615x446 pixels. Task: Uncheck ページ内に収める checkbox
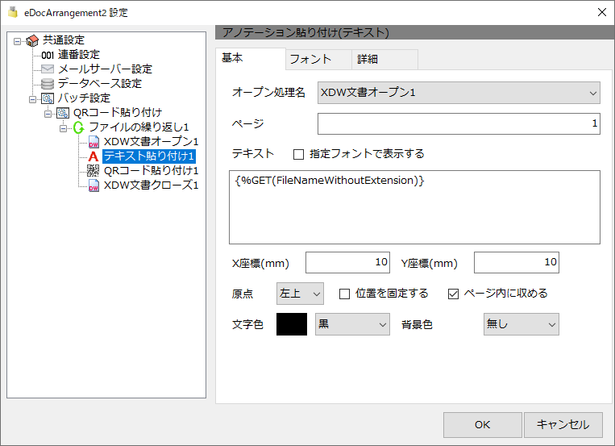[x=453, y=294]
